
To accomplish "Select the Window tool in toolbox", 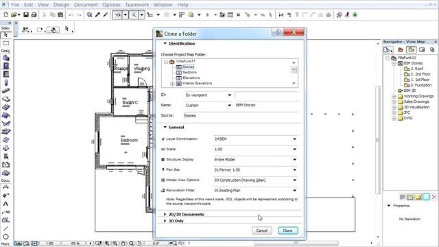I will click(x=5, y=74).
